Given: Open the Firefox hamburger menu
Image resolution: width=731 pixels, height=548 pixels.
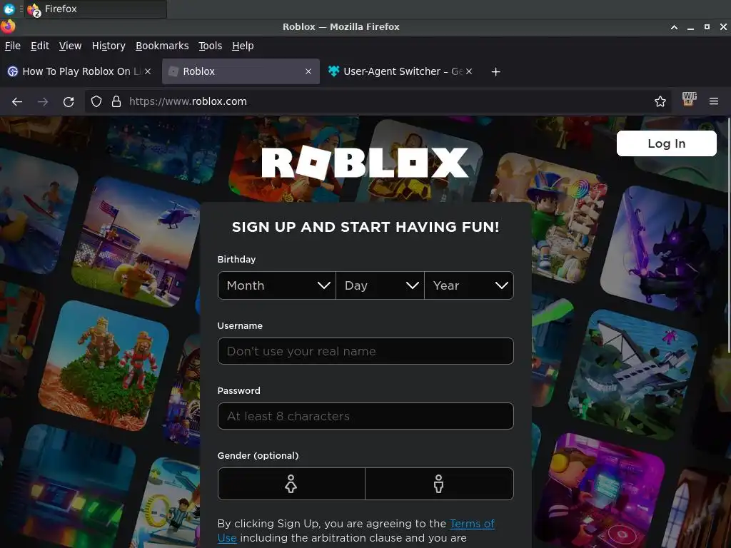Looking at the screenshot, I should click(714, 101).
